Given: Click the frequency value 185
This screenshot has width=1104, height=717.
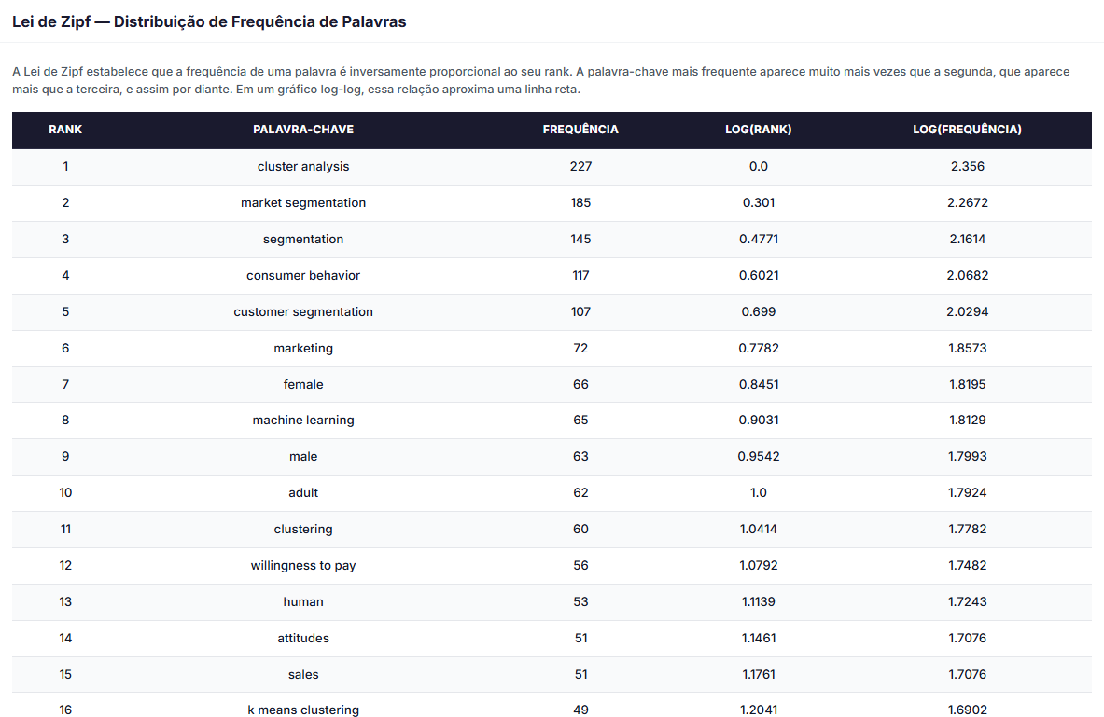Looking at the screenshot, I should 580,203.
